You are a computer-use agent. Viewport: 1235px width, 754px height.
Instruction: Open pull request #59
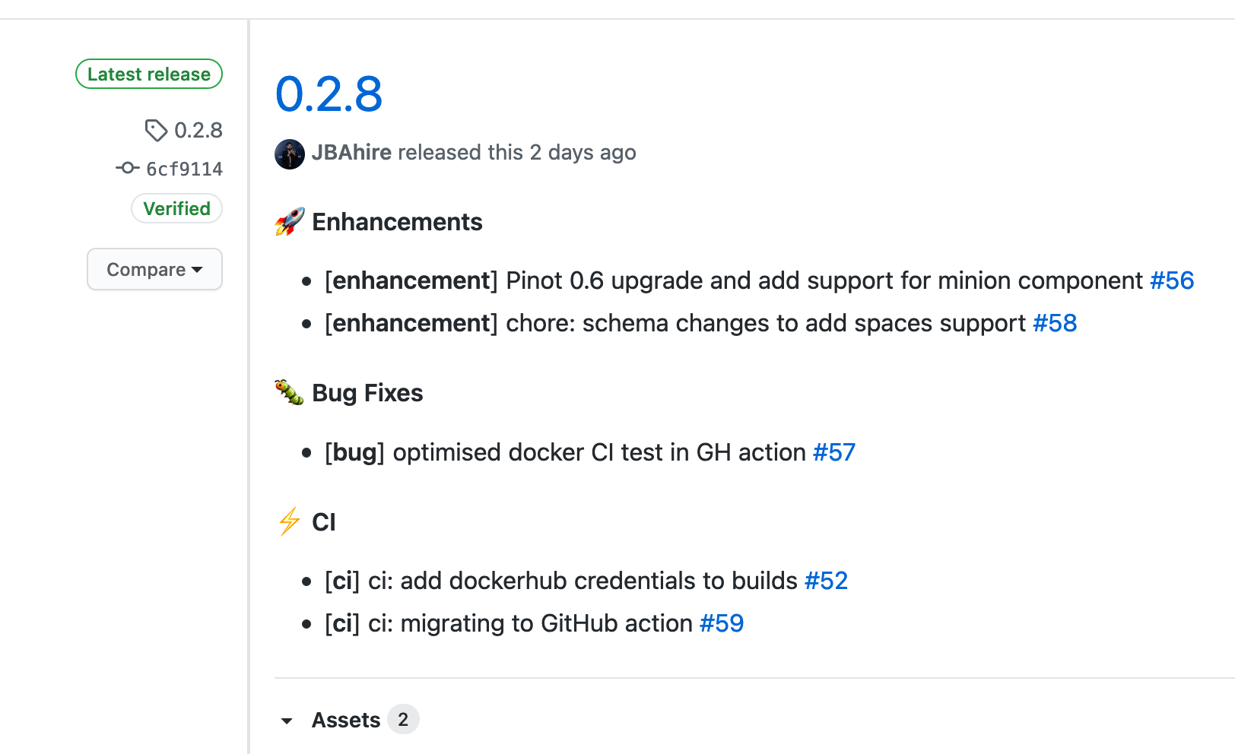[722, 623]
